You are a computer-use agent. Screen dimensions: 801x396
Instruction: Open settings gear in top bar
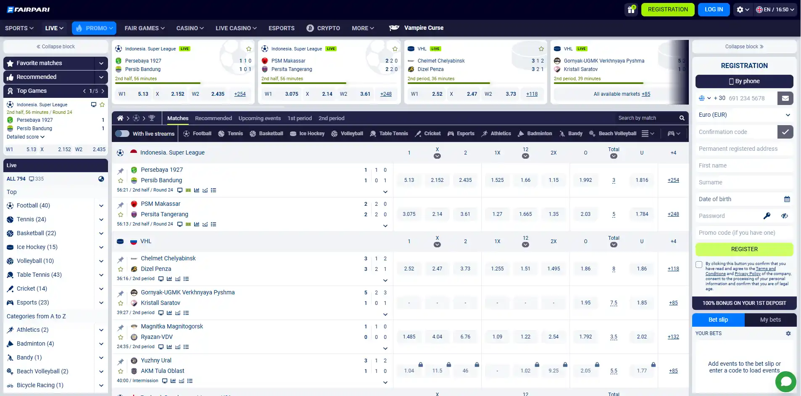[x=743, y=10]
